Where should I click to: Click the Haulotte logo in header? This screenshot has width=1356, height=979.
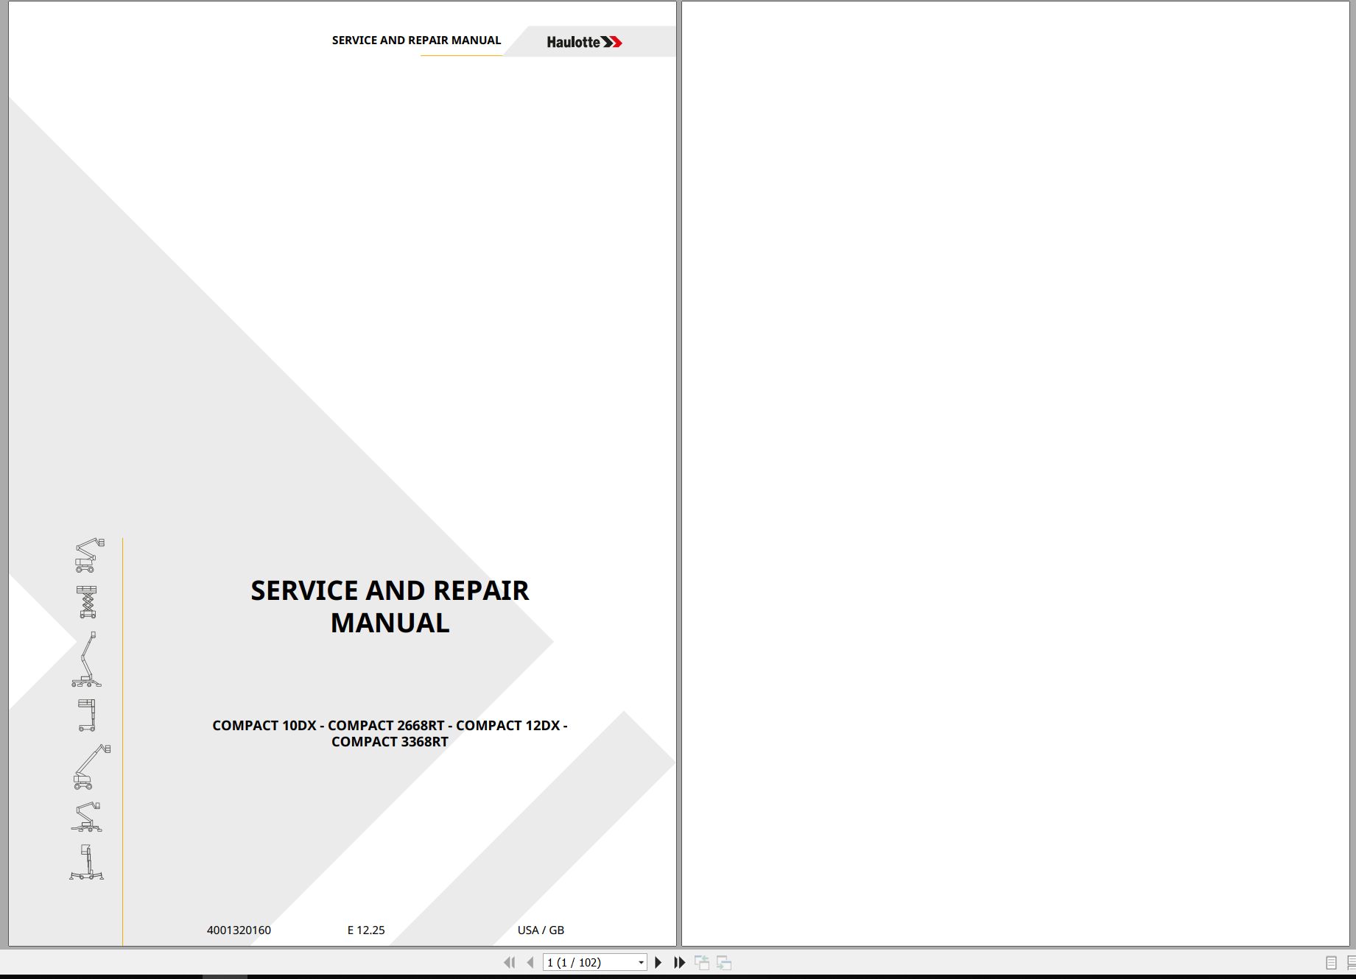[x=584, y=42]
